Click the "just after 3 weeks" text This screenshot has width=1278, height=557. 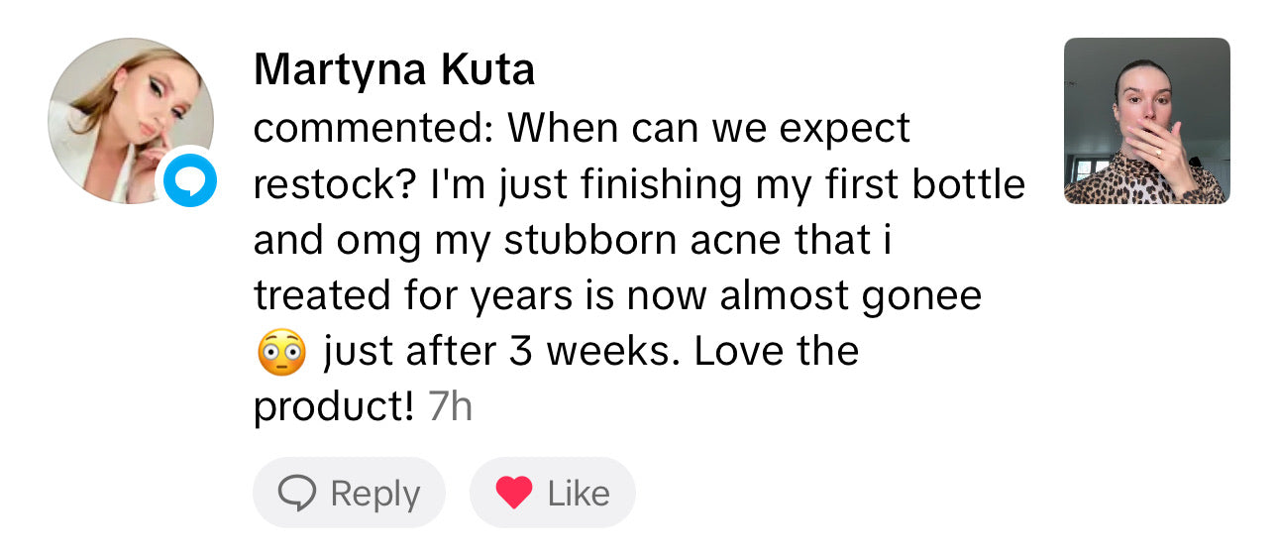click(x=499, y=352)
